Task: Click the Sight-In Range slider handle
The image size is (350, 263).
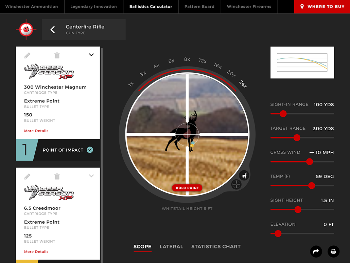Action: click(x=283, y=114)
